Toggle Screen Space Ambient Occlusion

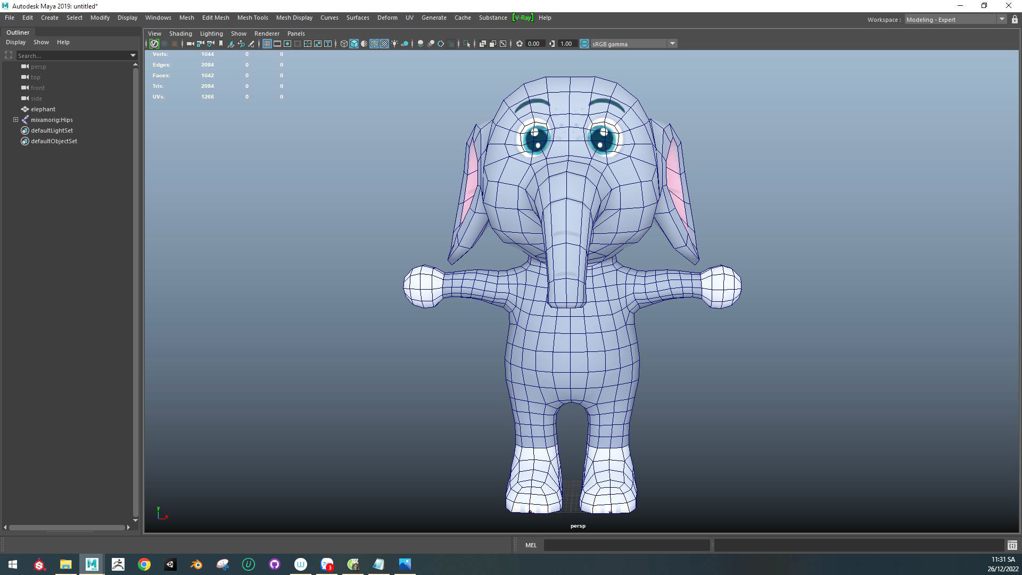[421, 44]
